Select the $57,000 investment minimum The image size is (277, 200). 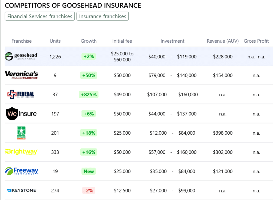point(157,152)
